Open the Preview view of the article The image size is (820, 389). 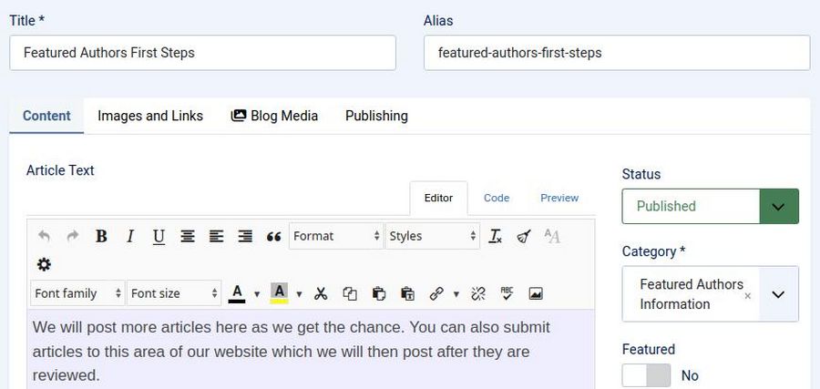559,198
